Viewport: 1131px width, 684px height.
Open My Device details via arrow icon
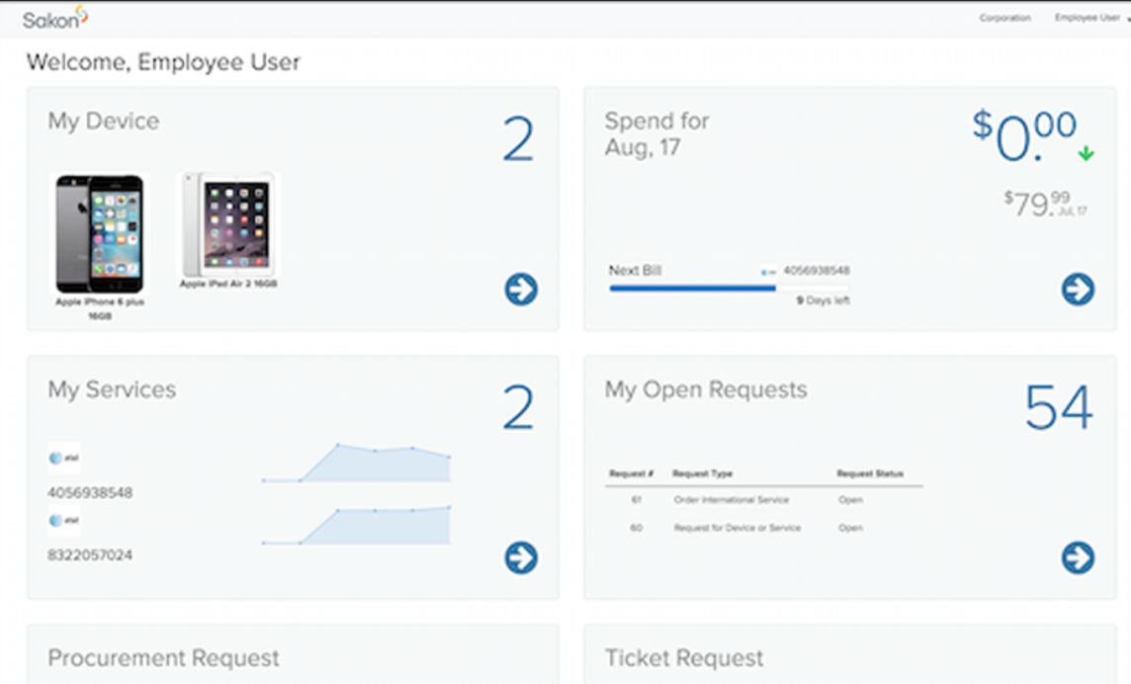pos(519,290)
